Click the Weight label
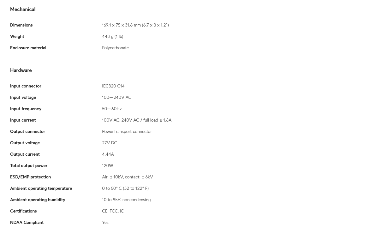 coord(17,37)
